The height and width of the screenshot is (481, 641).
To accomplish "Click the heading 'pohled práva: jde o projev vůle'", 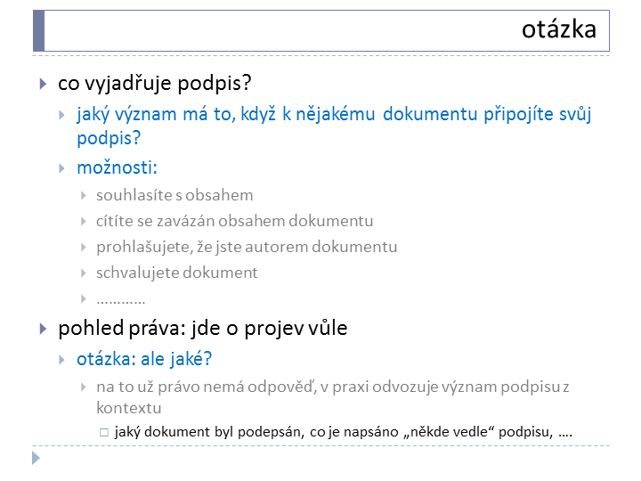I will point(203,328).
